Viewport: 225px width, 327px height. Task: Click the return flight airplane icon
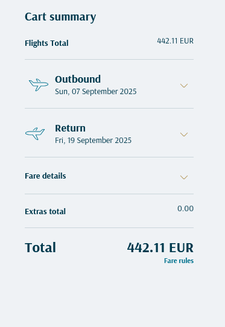(x=35, y=133)
